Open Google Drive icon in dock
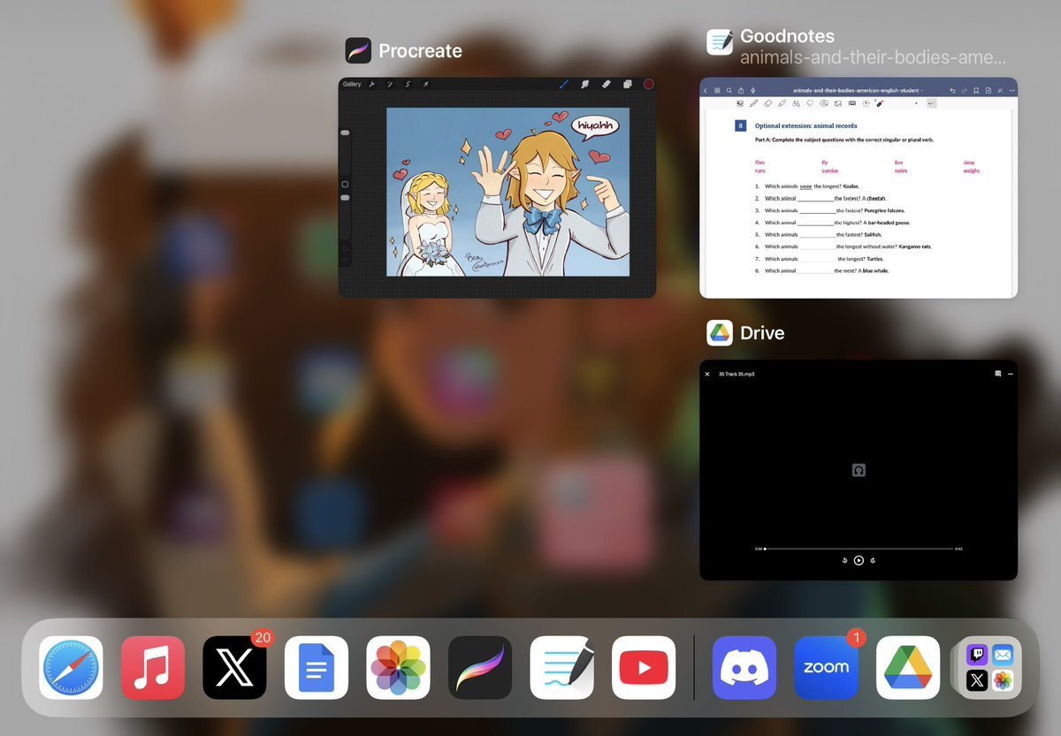 pos(908,667)
